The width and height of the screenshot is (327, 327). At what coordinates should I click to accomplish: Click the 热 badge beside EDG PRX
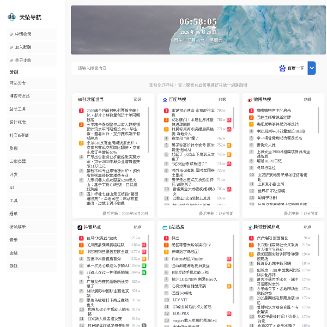click(229, 314)
